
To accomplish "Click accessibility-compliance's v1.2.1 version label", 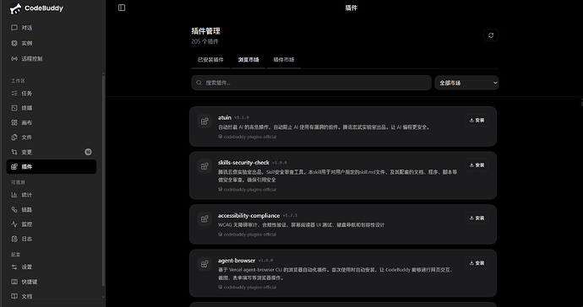I will [x=290, y=215].
